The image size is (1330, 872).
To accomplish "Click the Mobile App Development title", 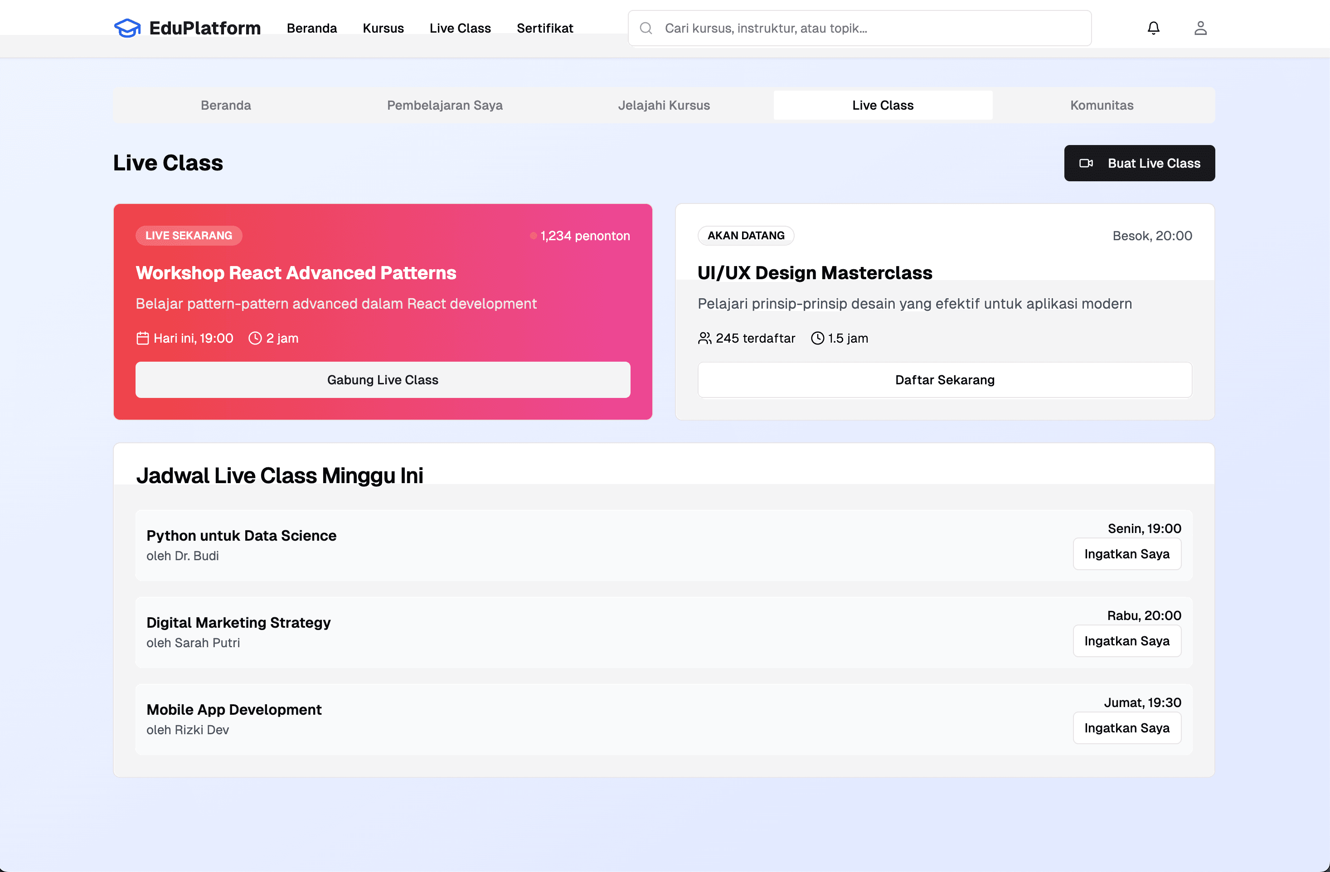I will point(234,710).
